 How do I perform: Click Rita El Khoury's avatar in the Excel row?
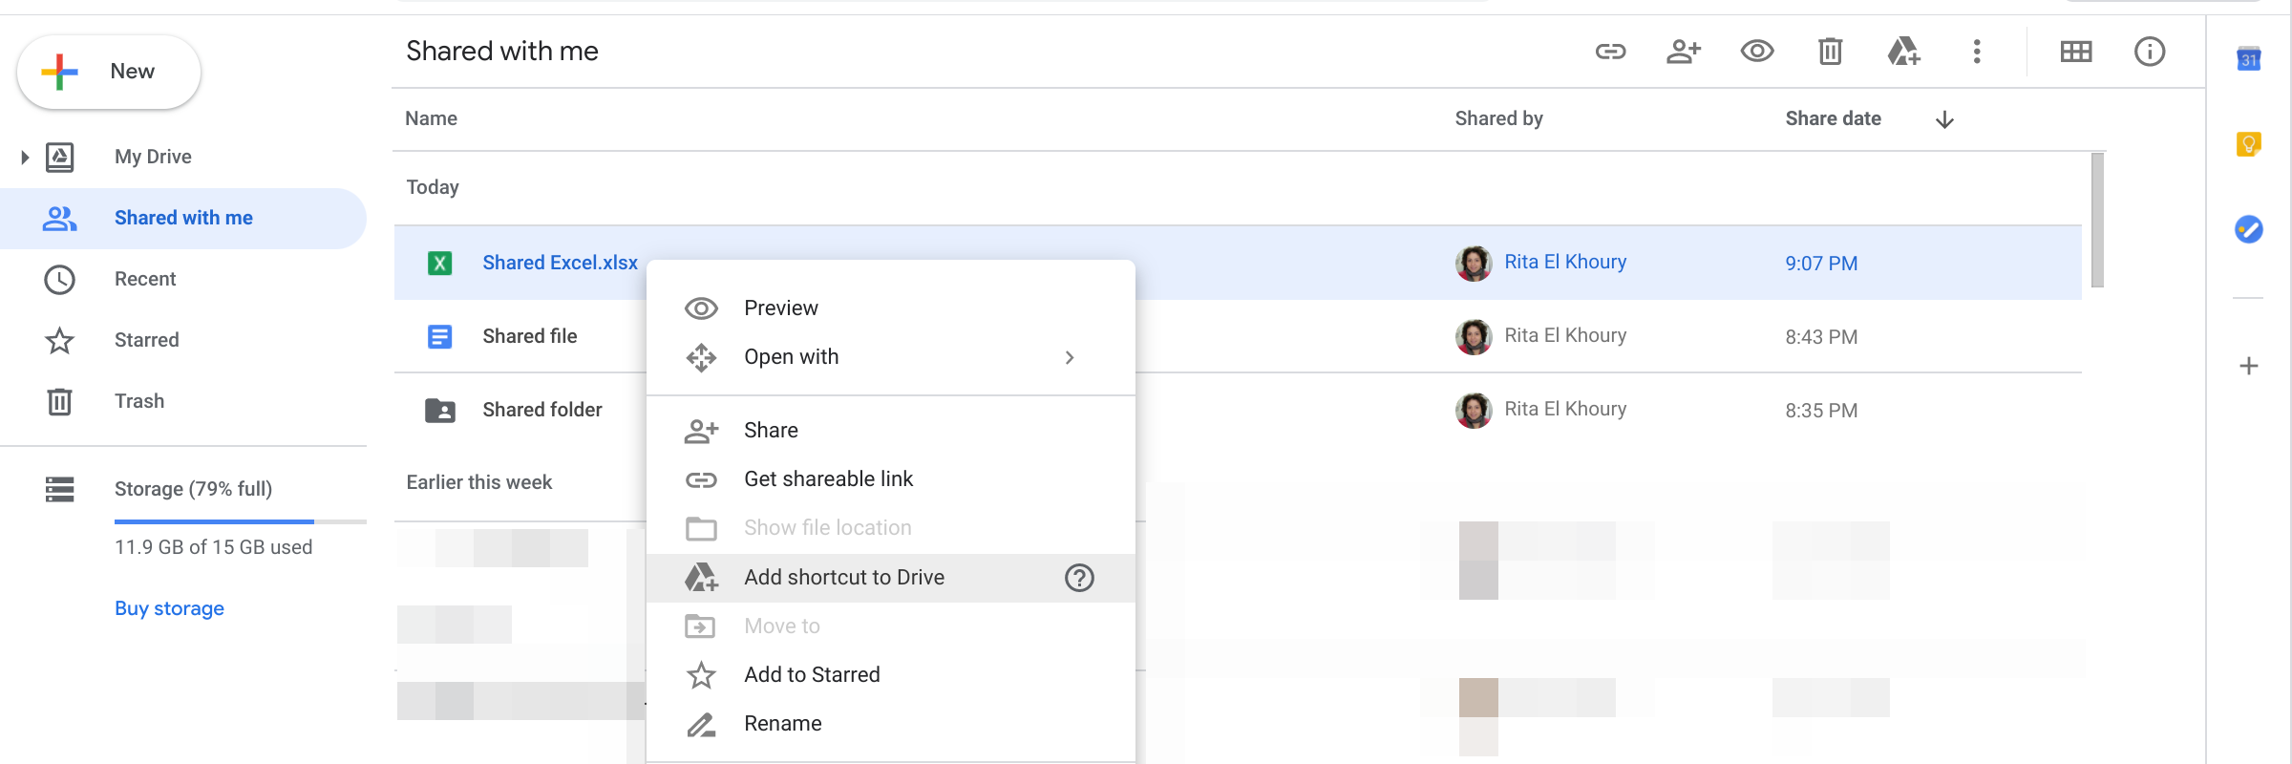pos(1474,263)
